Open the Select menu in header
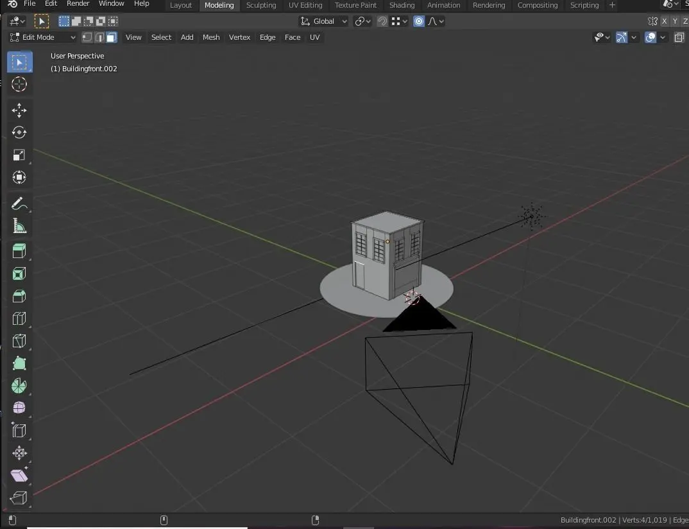Viewport: 689px width, 529px height. coord(161,37)
